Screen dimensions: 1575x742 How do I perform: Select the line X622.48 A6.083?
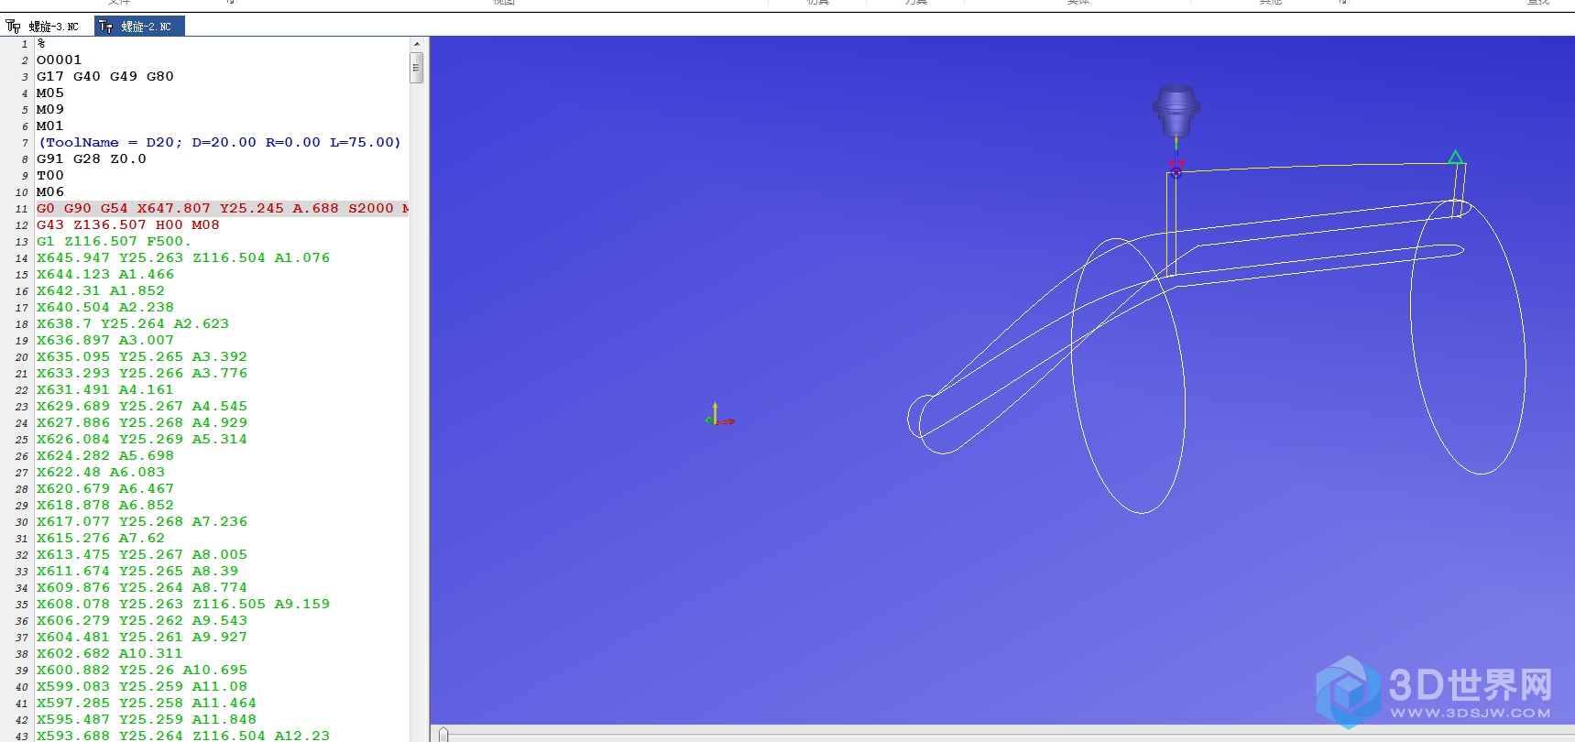pyautogui.click(x=100, y=473)
